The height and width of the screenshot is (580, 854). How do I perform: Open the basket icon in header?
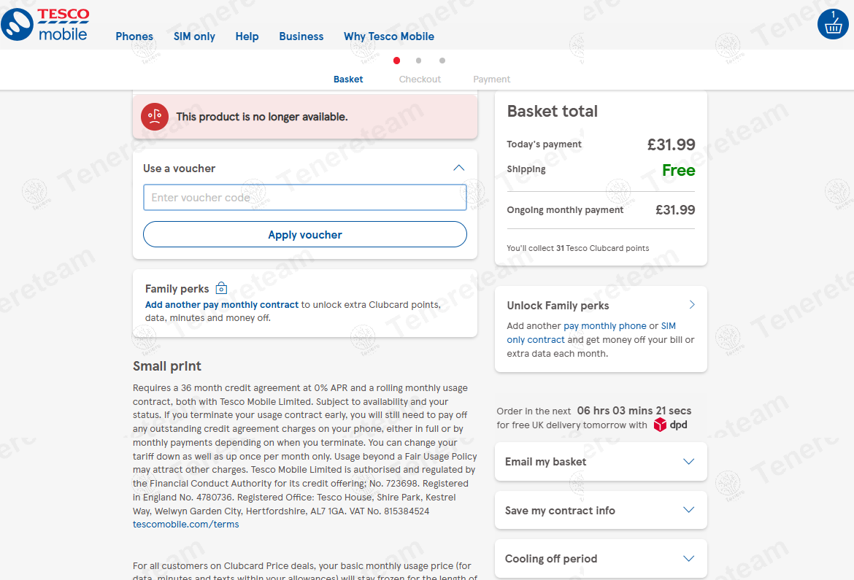click(x=833, y=24)
